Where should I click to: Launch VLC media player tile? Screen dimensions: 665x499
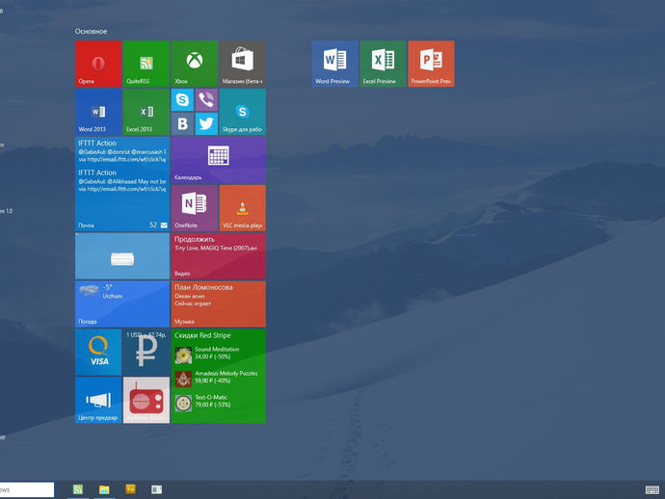tap(243, 208)
